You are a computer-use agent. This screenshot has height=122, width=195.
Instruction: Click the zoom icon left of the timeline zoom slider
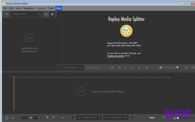click(x=175, y=118)
